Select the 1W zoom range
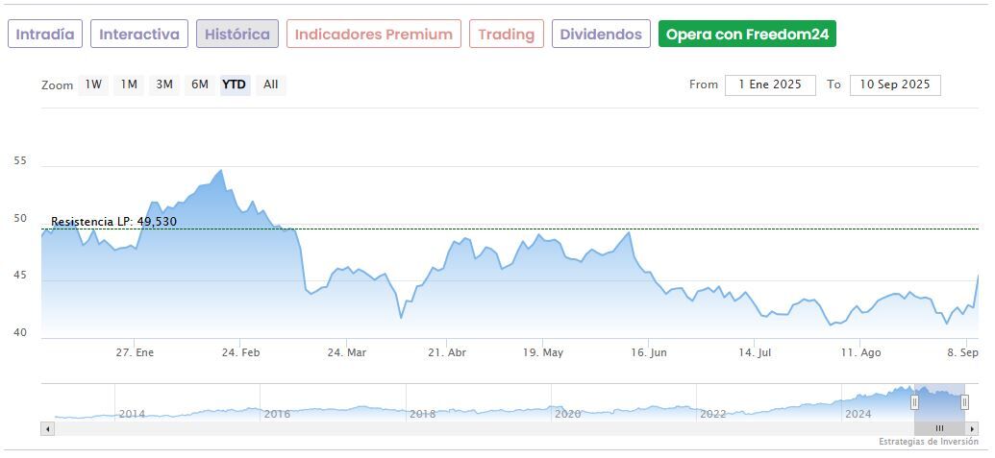Viewport: 995px width, 458px height. 93,84
